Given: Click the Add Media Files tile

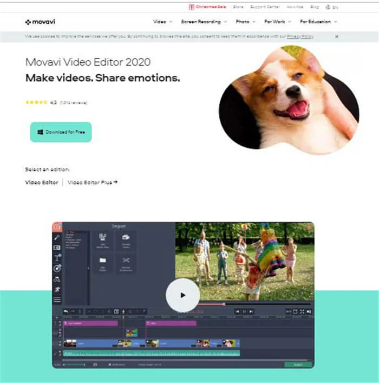Looking at the screenshot, I should pos(103,241).
